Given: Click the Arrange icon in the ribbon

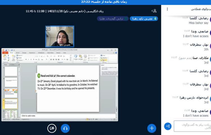Looking at the screenshot, I should click(x=80, y=57).
